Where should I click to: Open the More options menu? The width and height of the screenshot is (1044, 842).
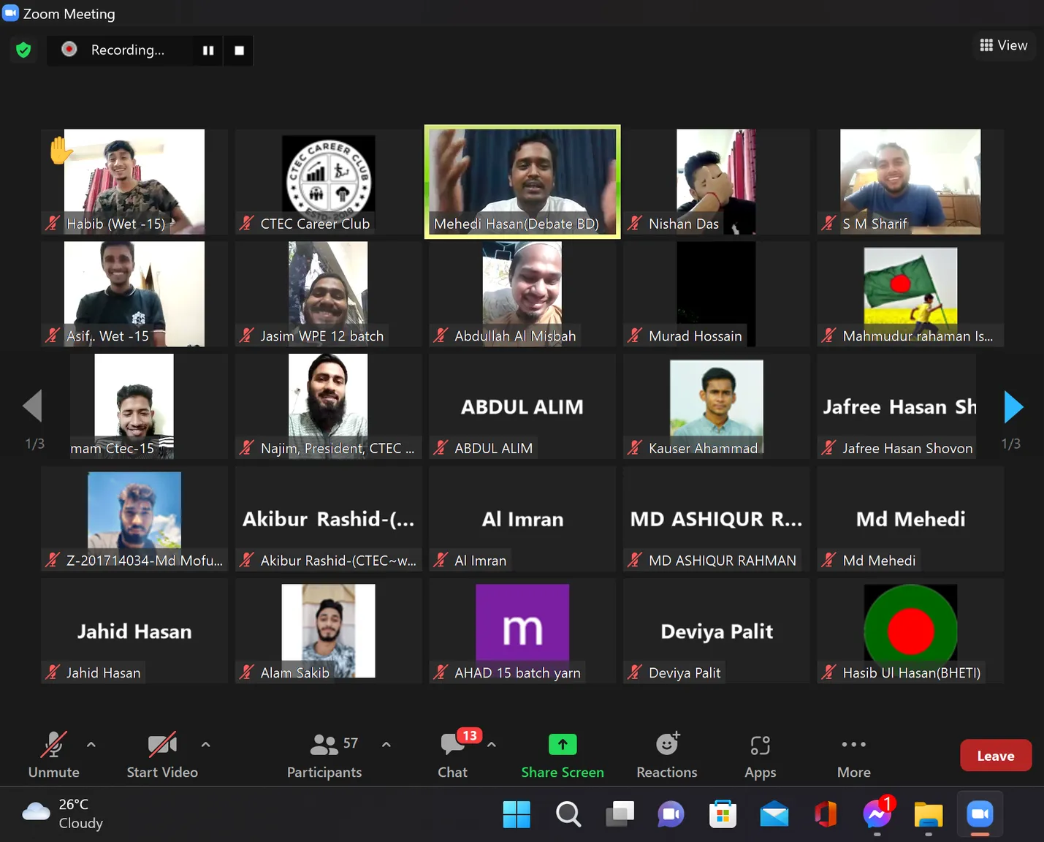coord(854,755)
